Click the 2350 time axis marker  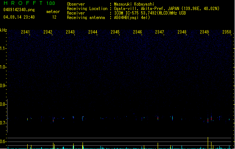(x=227, y=32)
